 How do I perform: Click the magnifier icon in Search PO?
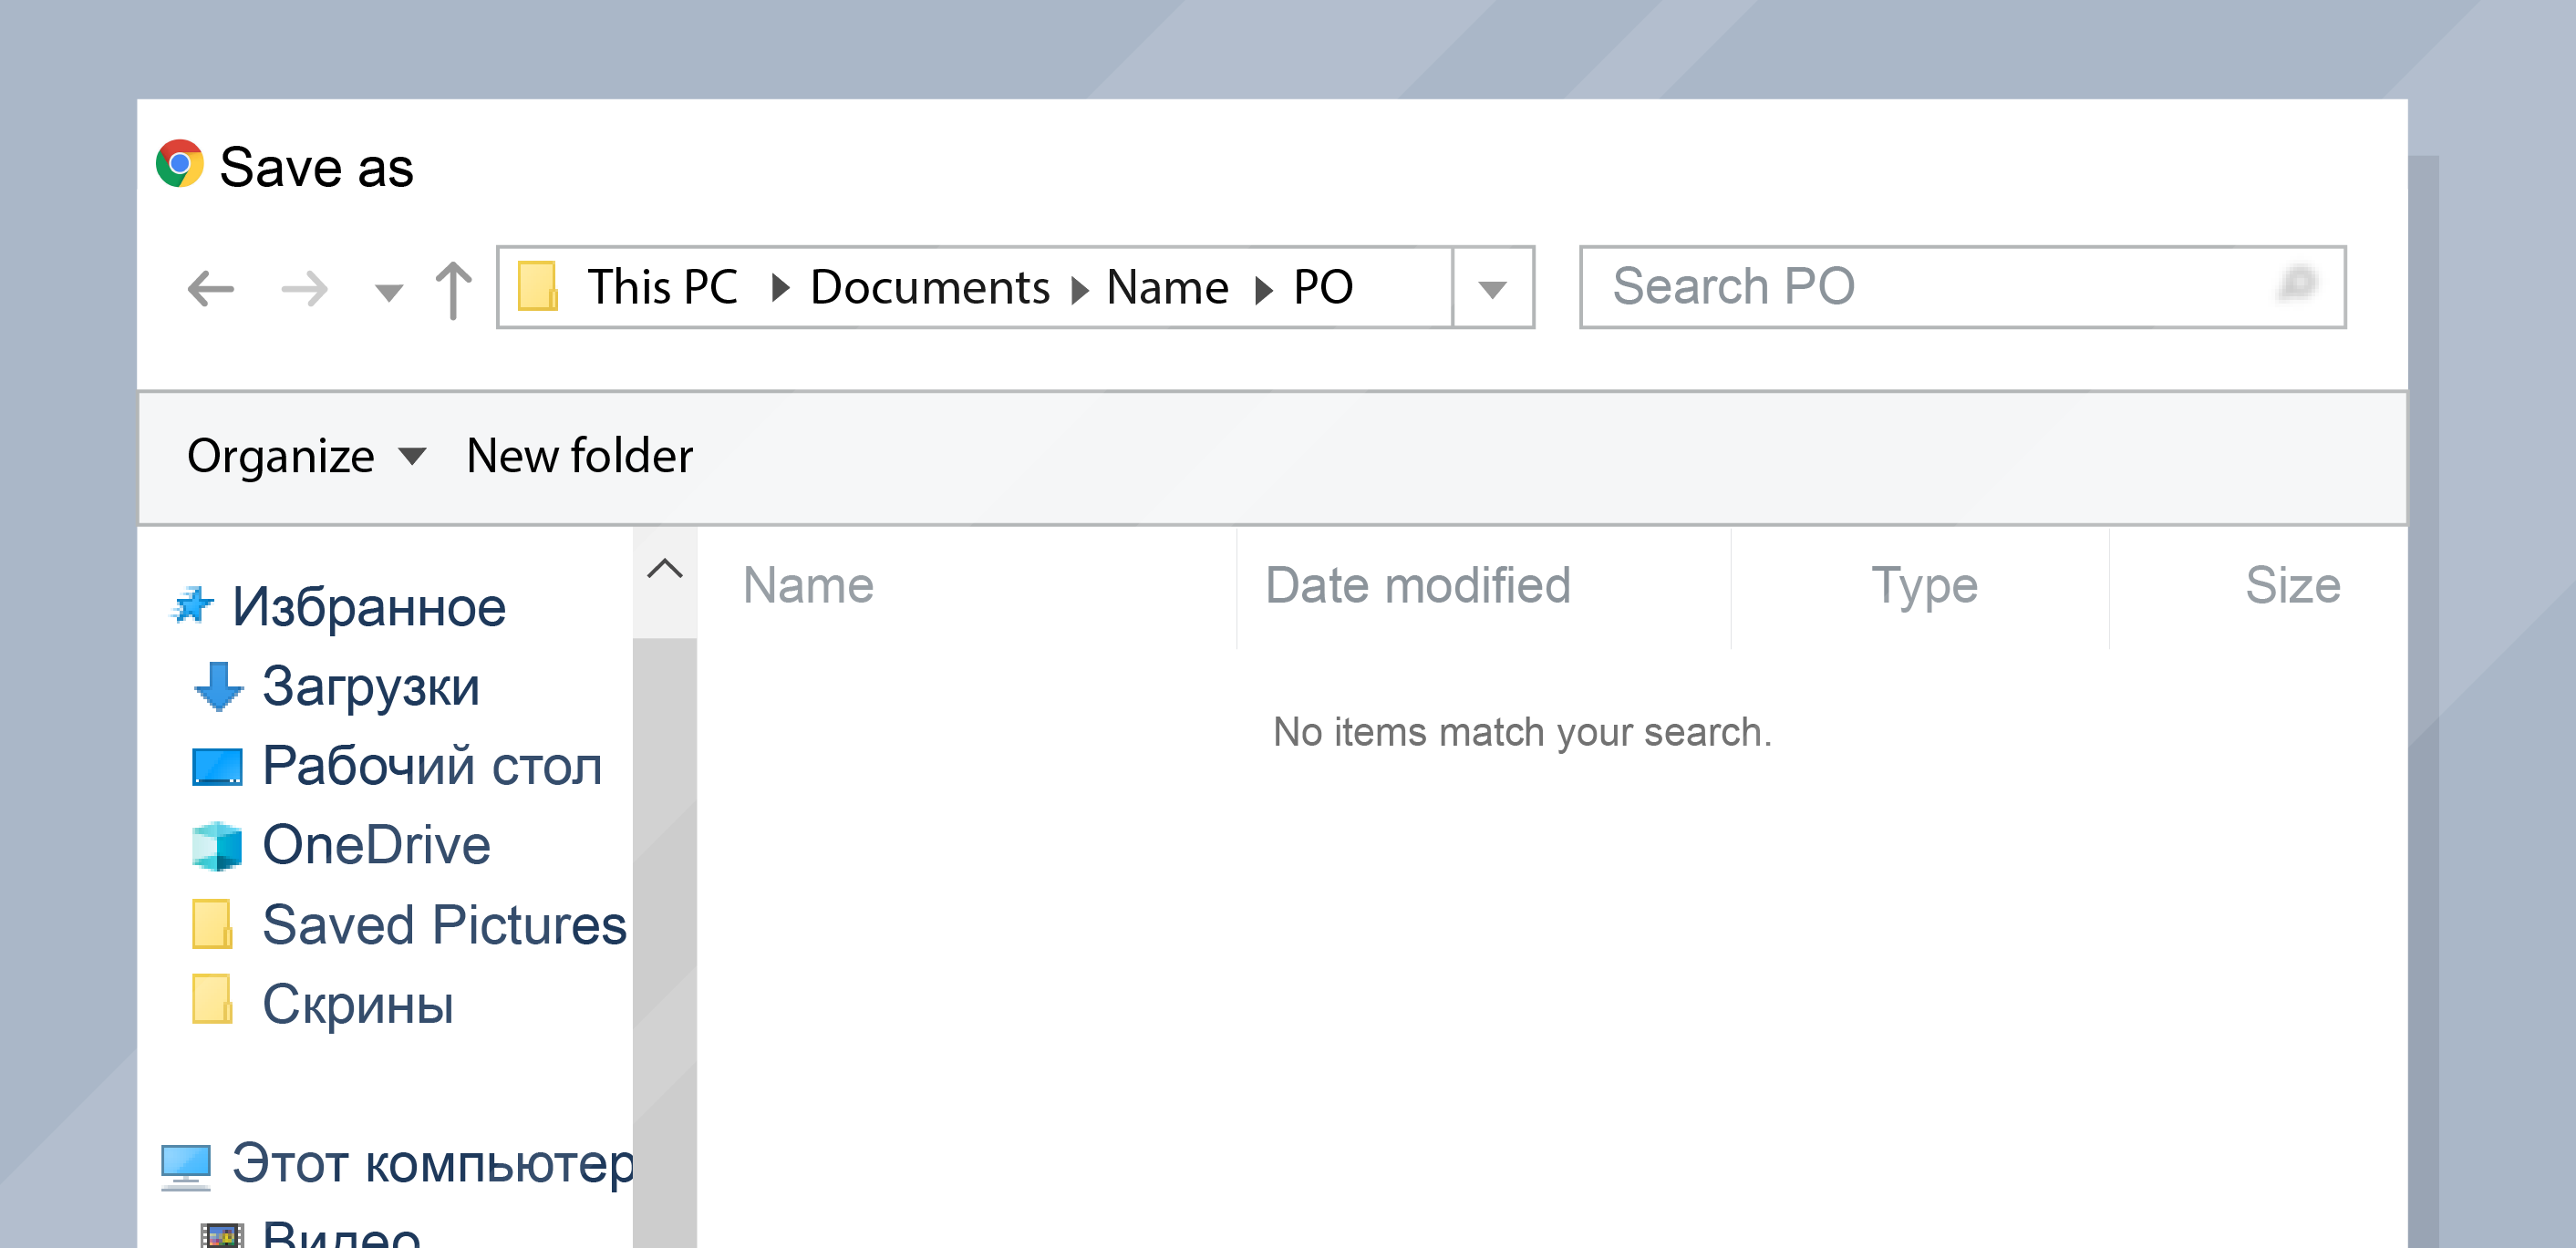(2297, 284)
